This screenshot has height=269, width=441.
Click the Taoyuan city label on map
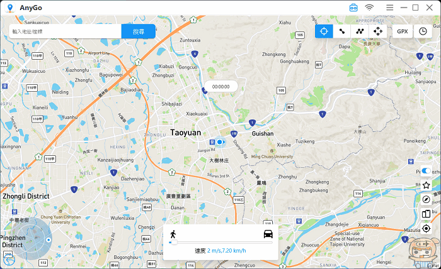(x=186, y=133)
